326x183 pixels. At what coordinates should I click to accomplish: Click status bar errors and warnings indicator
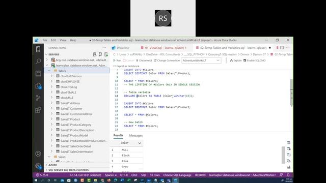42,175
